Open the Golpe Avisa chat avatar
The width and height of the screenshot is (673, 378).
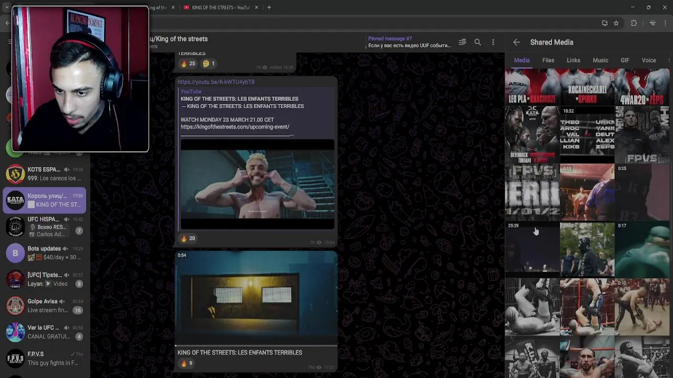click(x=15, y=306)
